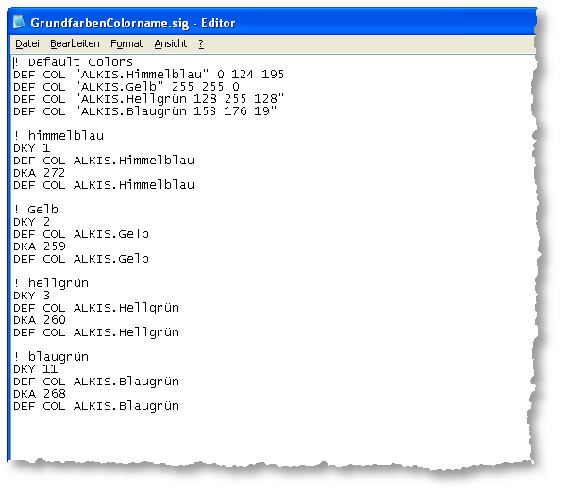Screen dimensions: 573x493
Task: Open the Datei menu
Action: [27, 43]
